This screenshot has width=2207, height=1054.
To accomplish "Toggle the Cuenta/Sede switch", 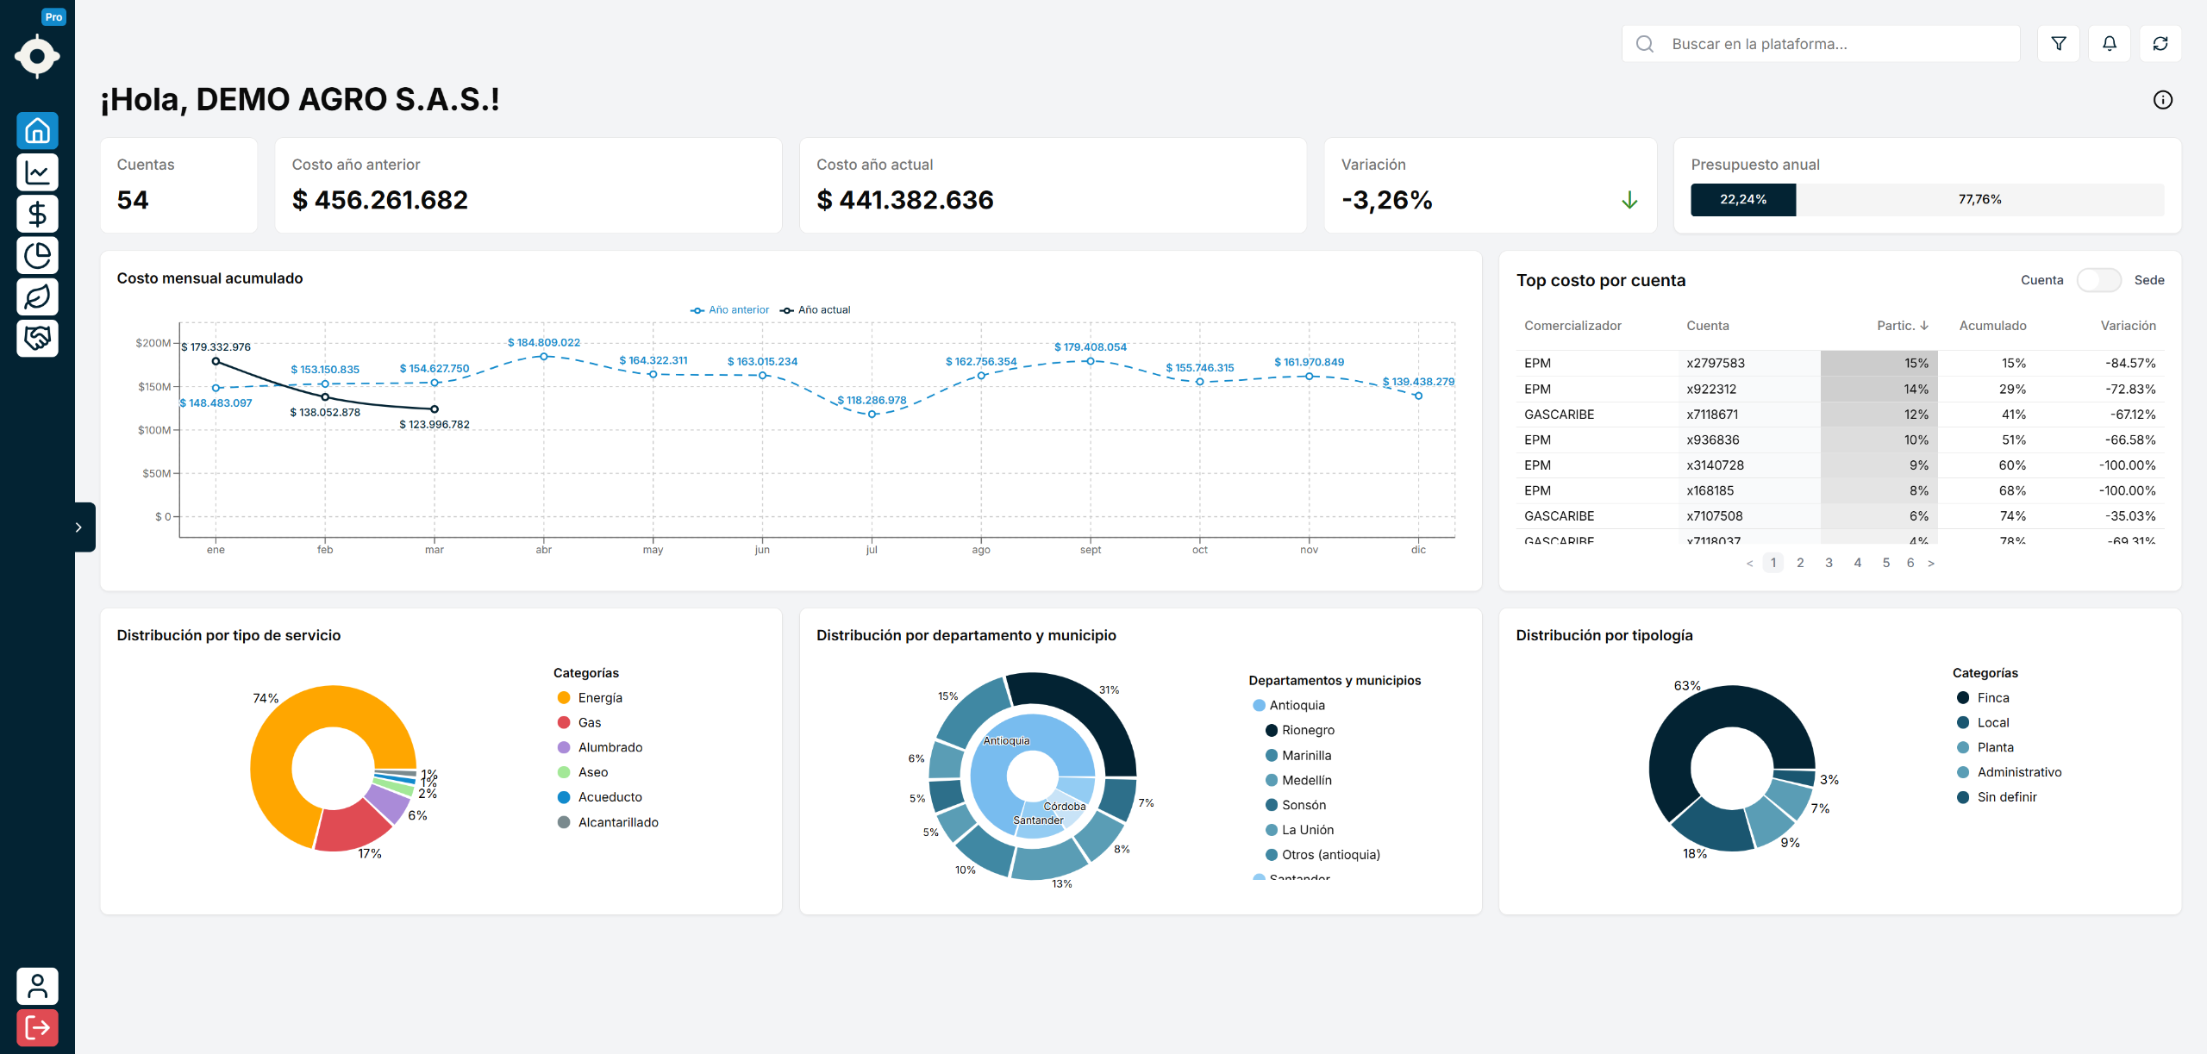I will click(2098, 280).
